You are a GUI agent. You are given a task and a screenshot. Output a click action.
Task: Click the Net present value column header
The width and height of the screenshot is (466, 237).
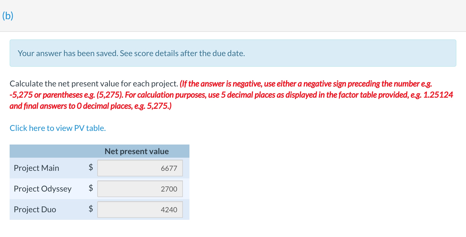click(137, 151)
